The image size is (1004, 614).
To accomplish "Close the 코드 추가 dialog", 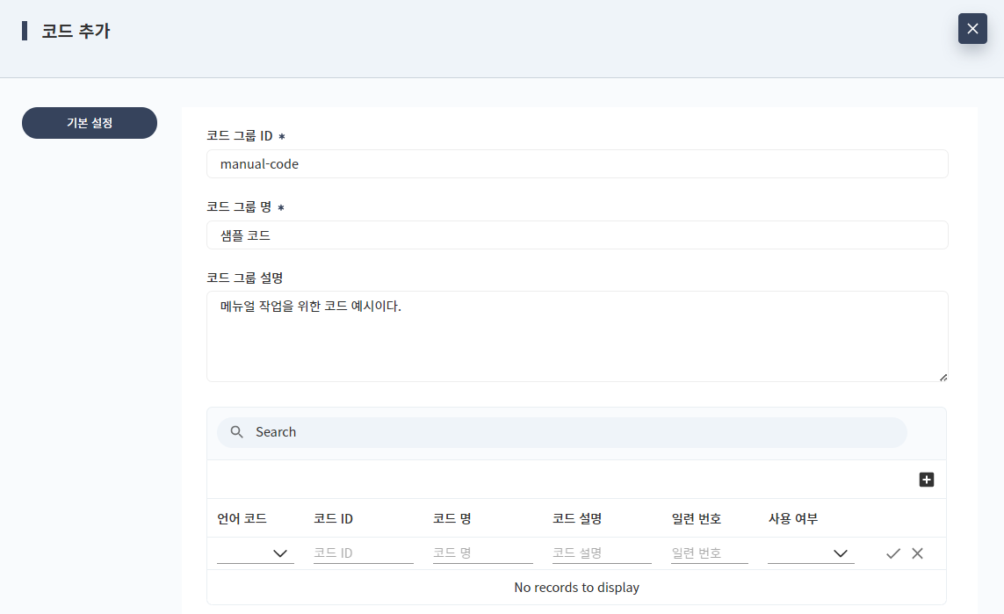I will tap(972, 29).
